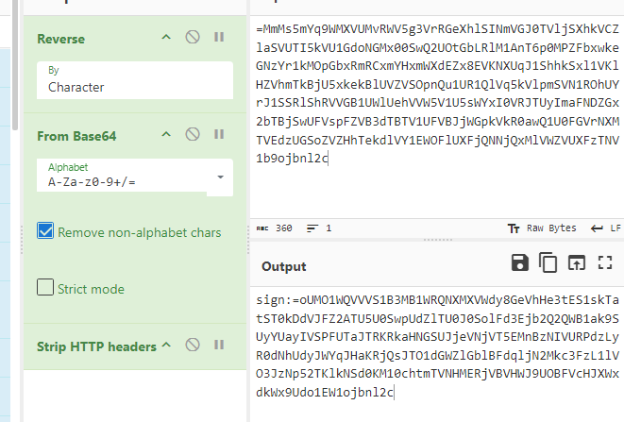The width and height of the screenshot is (624, 422).
Task: Disable the Reverse operation
Action: point(193,38)
